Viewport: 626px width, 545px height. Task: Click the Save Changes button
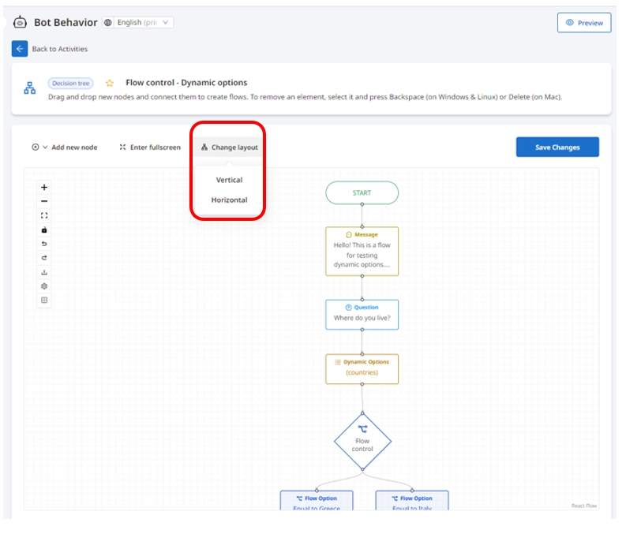tap(557, 147)
